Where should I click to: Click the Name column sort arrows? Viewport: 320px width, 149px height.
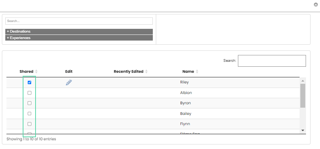[x=197, y=72]
